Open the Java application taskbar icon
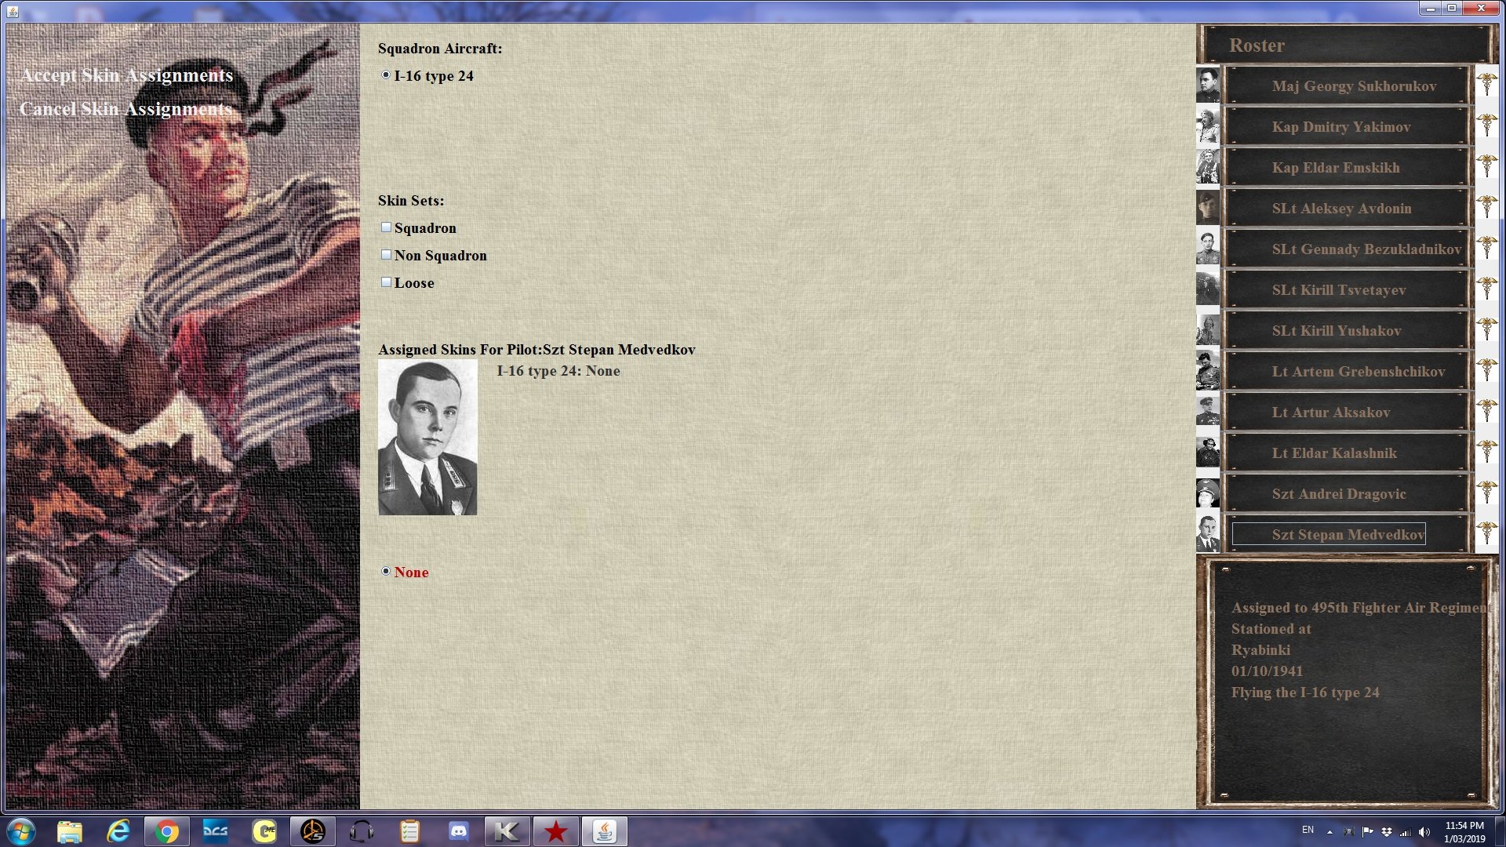This screenshot has width=1506, height=847. [604, 831]
